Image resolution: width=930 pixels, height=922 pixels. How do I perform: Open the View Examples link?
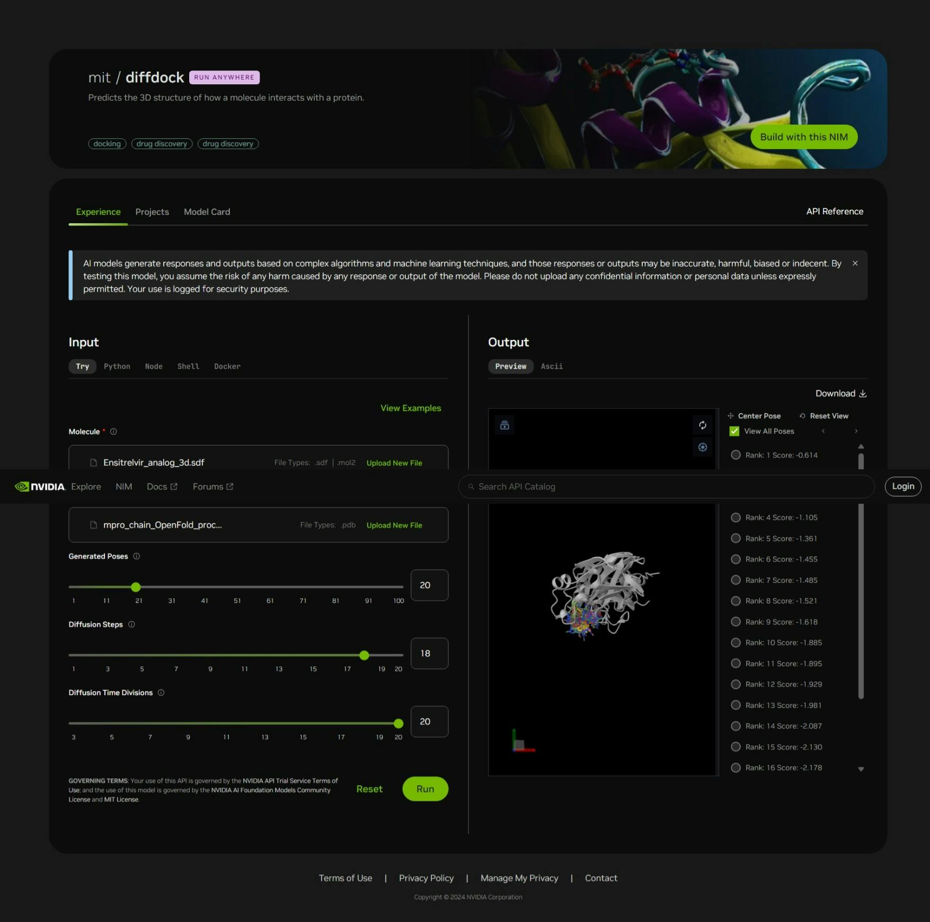(411, 408)
